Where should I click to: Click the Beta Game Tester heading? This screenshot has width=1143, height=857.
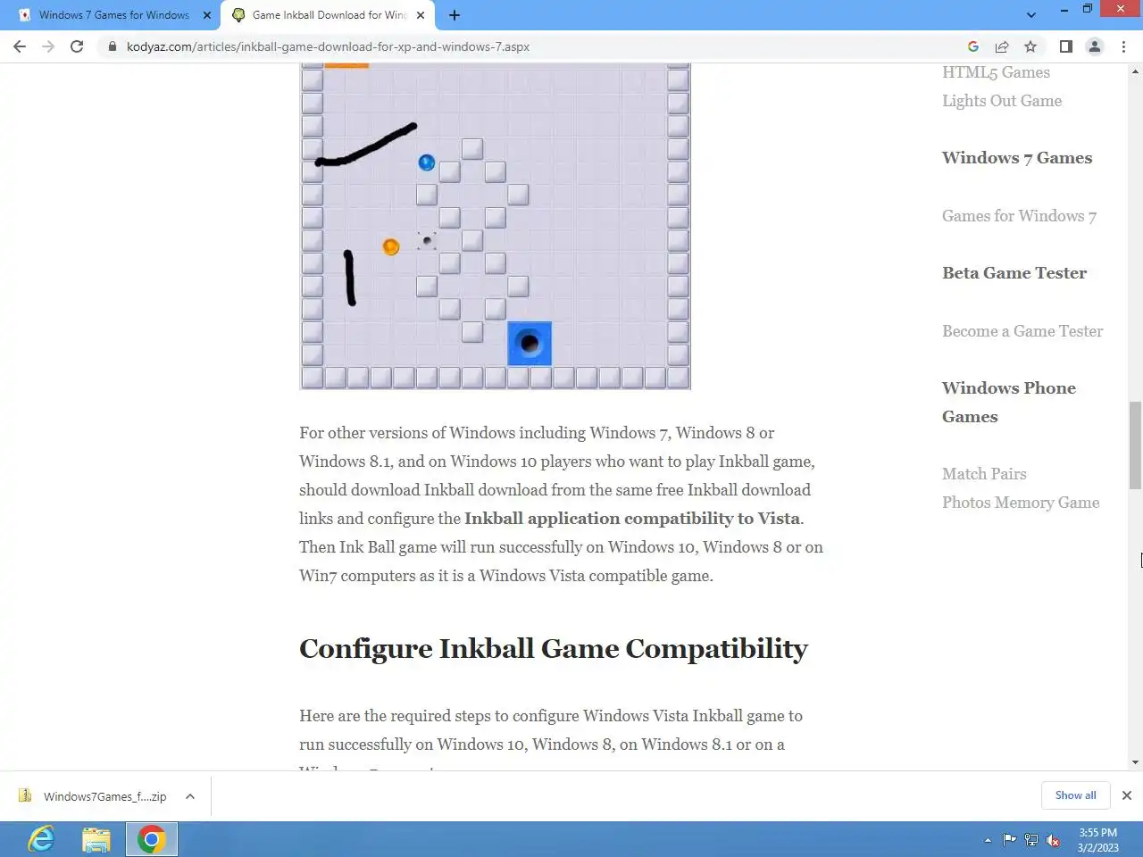(1014, 273)
